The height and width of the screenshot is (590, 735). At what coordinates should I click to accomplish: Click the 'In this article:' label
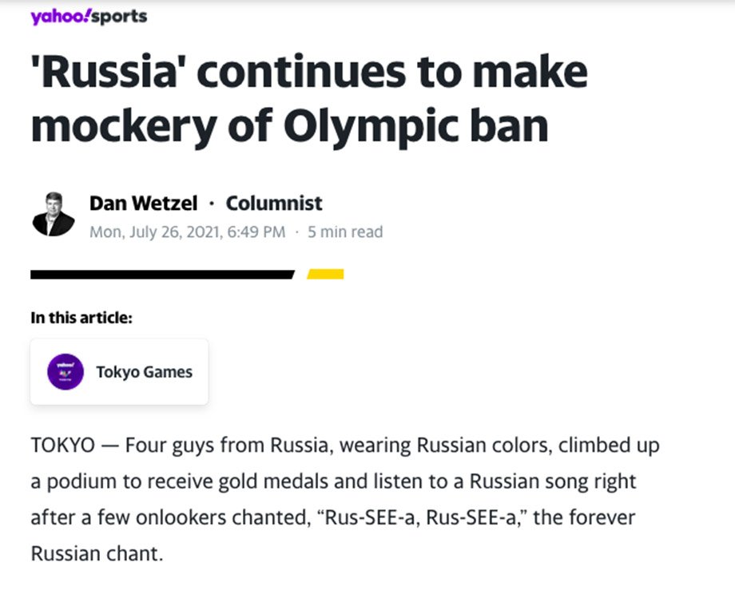(81, 318)
